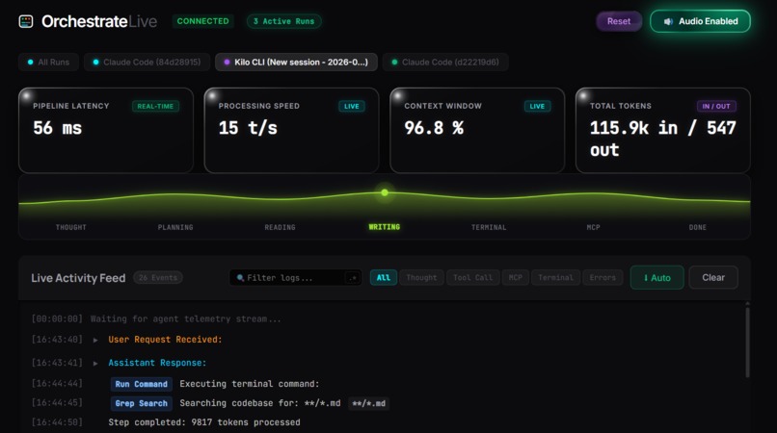Click the LIVE badge on Context Window
Screen dimensions: 777x433
(x=537, y=106)
